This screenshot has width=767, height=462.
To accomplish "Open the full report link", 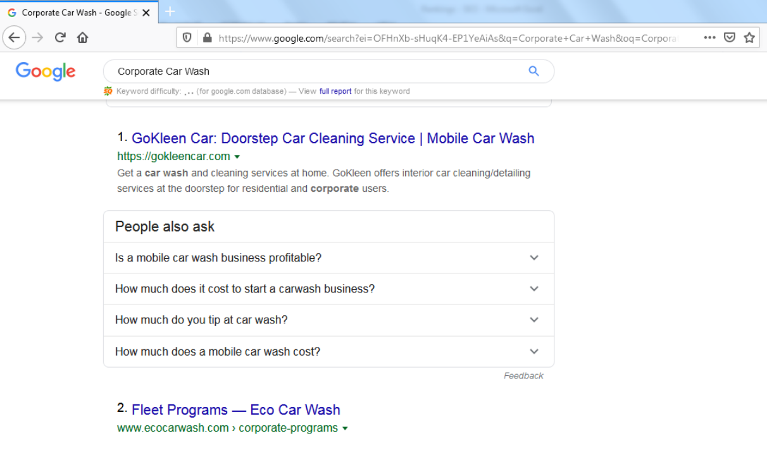I will [x=335, y=91].
